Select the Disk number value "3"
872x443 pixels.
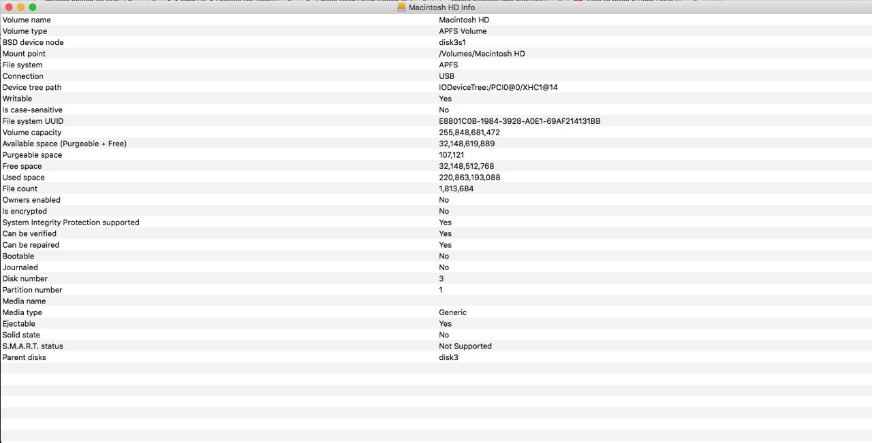pyautogui.click(x=441, y=278)
